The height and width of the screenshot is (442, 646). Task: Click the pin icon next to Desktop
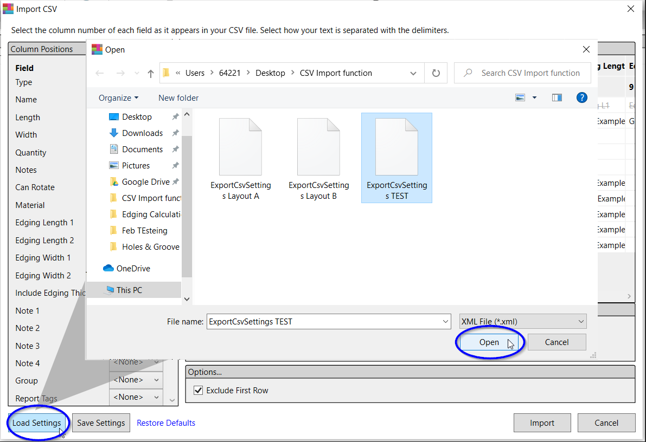[176, 117]
